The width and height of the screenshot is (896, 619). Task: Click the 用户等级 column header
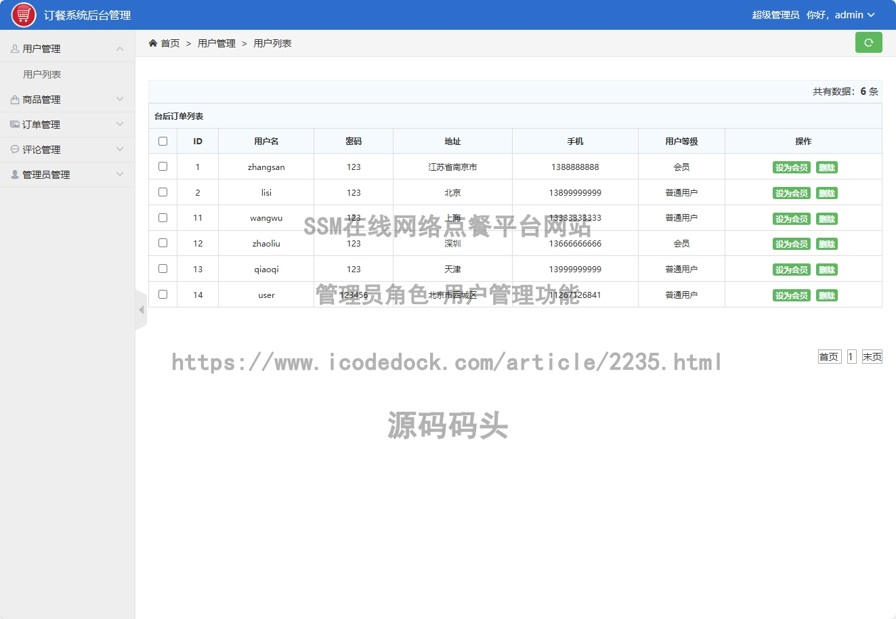[x=681, y=142]
